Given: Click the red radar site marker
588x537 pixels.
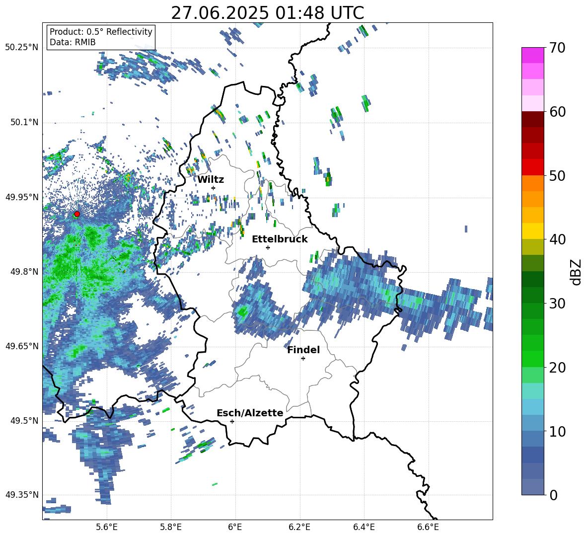Looking at the screenshot, I should coord(77,214).
